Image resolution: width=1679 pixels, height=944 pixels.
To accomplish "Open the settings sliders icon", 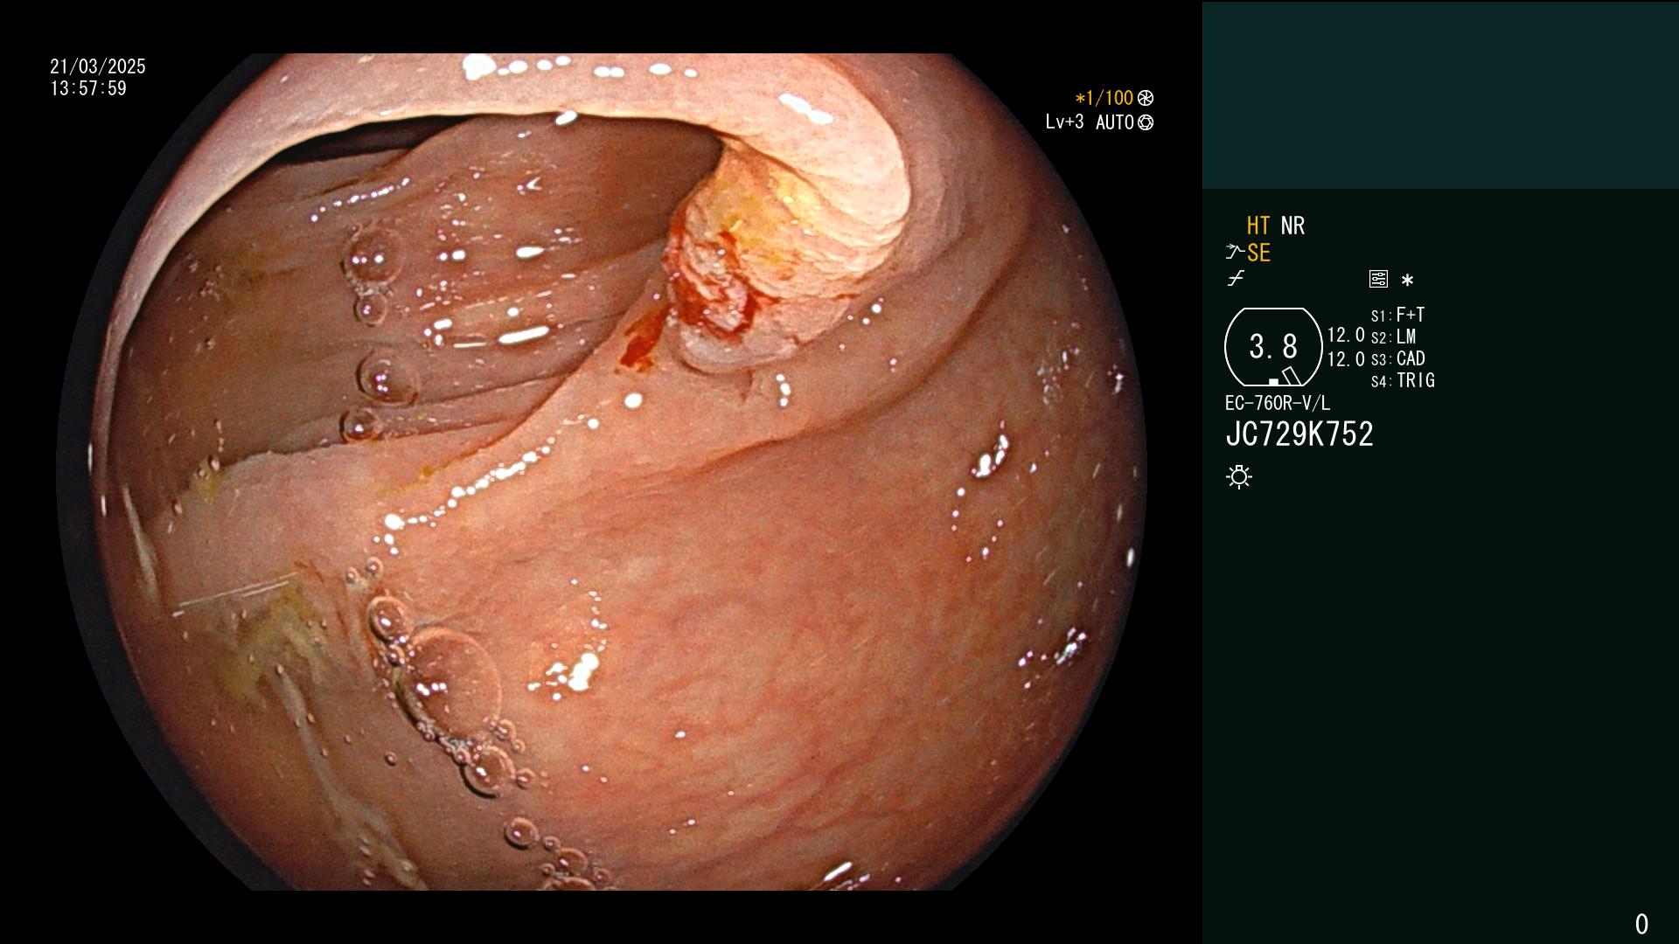I will pos(1378,279).
